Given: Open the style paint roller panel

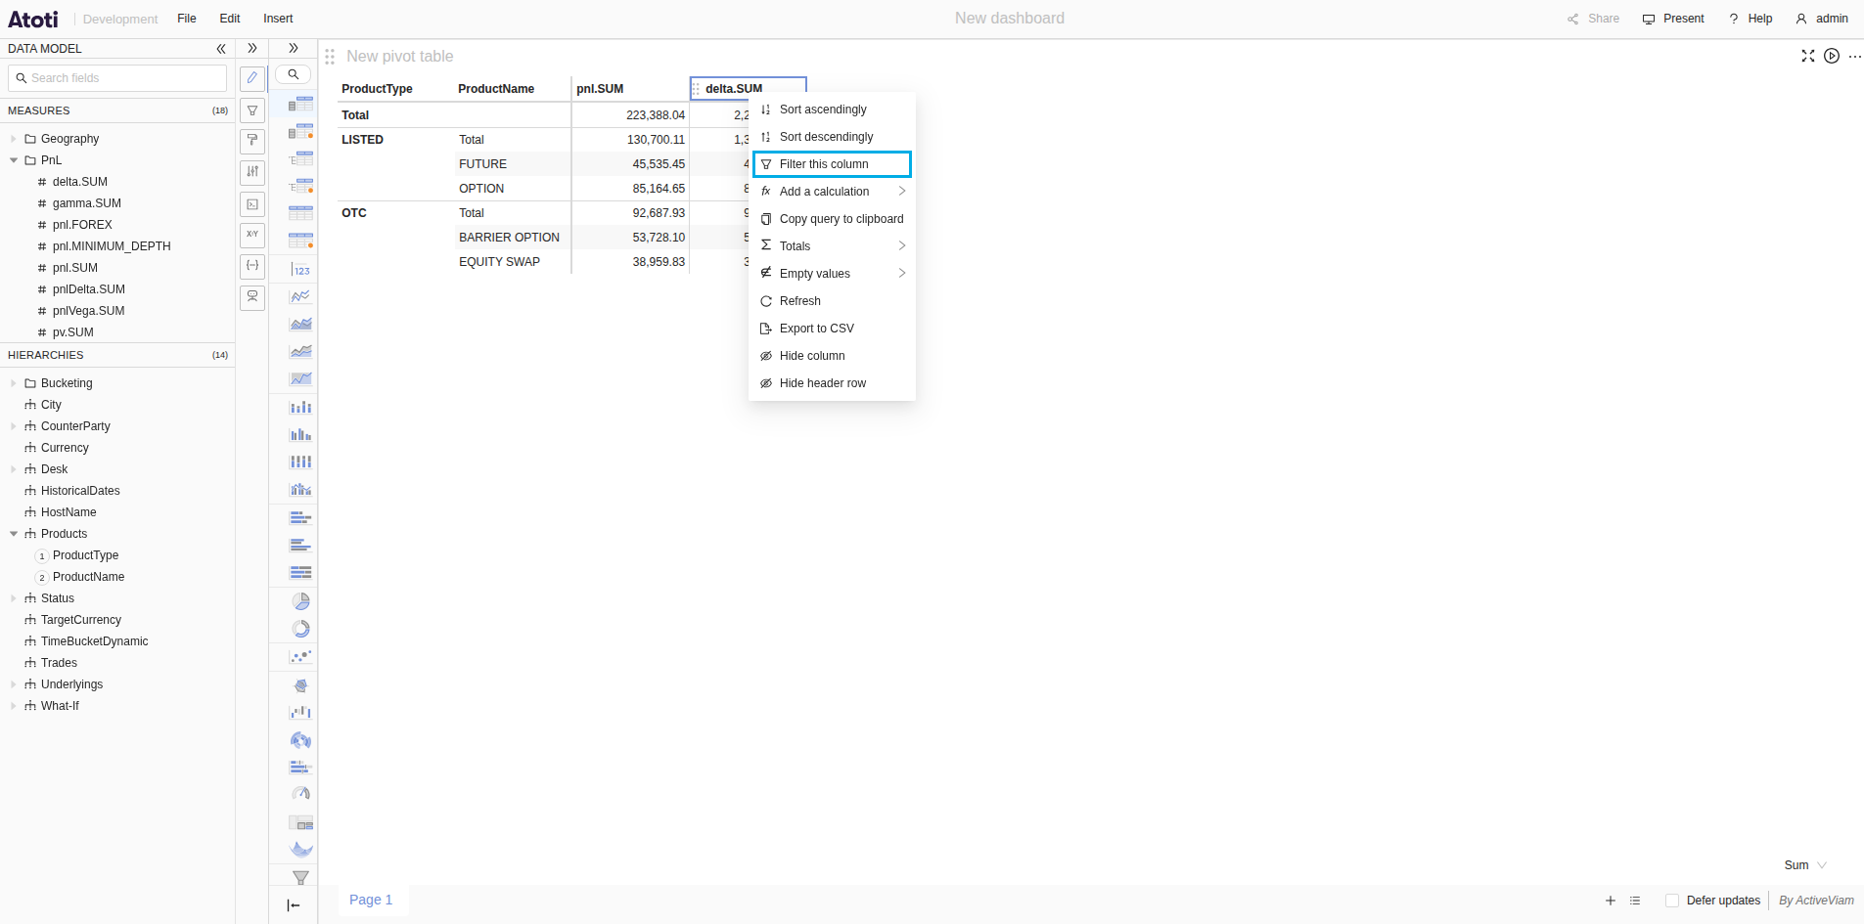Looking at the screenshot, I should (252, 142).
